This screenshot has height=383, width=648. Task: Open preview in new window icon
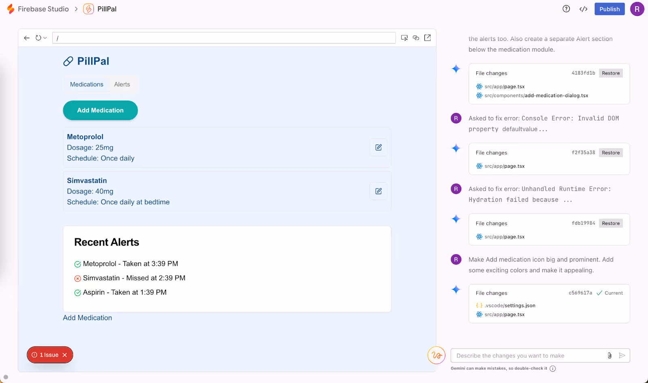click(427, 38)
